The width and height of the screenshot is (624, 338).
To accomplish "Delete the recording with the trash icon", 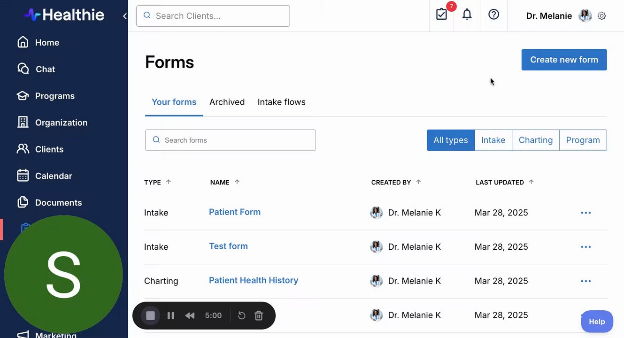I will click(x=259, y=316).
